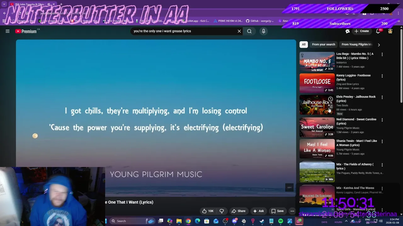Screen dimensions: 403x226
Task: Clear the search box with the X
Action: 239,31
